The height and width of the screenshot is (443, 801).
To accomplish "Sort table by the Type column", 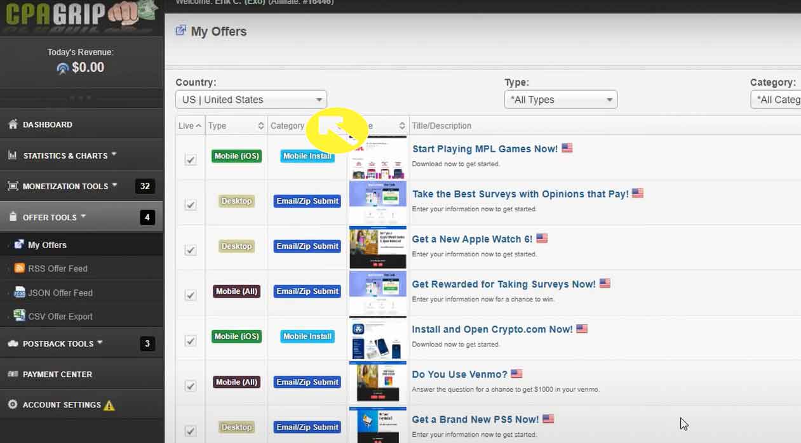I will pos(236,126).
